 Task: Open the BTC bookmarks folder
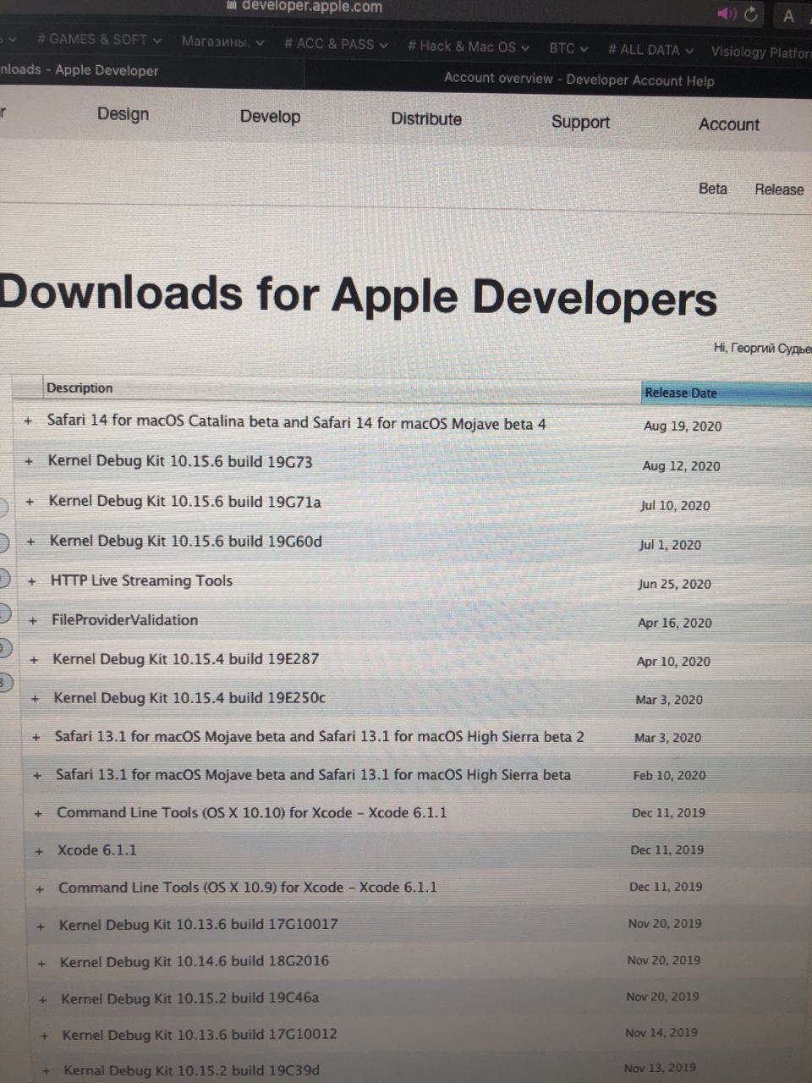568,48
